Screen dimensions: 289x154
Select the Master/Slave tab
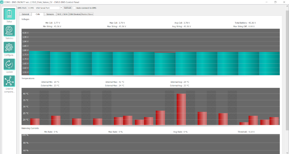87,14
